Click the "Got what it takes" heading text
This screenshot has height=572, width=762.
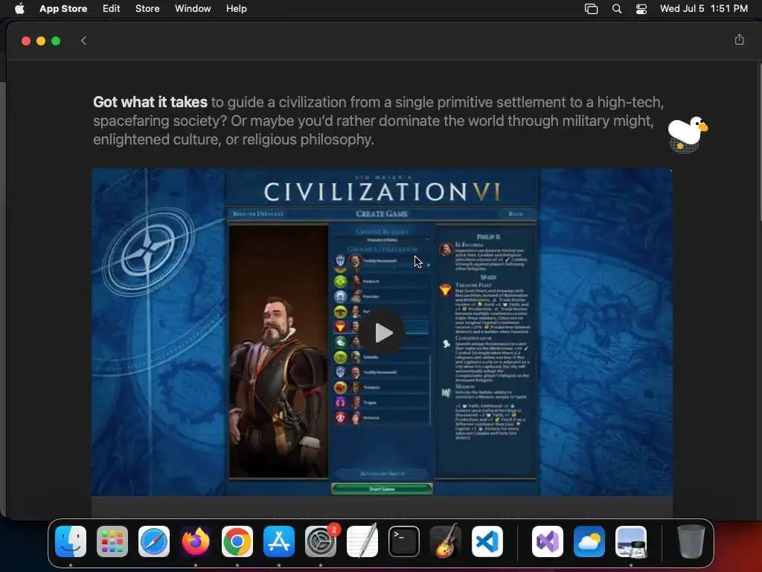coord(150,102)
